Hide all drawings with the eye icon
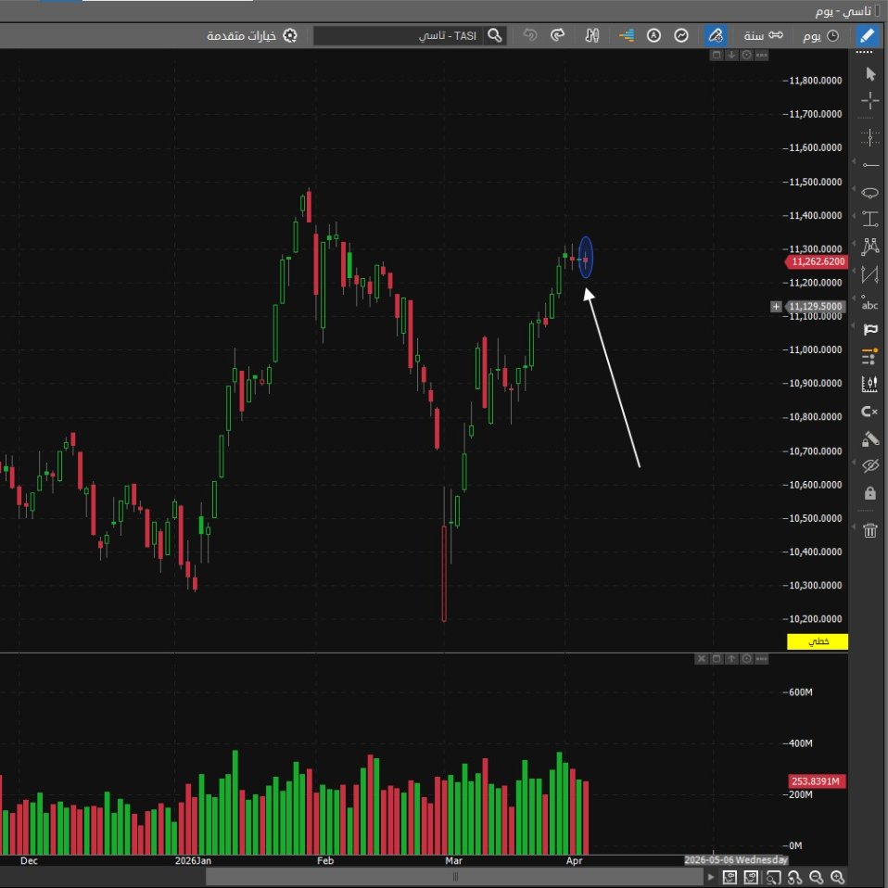Viewport: 888px width, 888px height. click(x=870, y=466)
